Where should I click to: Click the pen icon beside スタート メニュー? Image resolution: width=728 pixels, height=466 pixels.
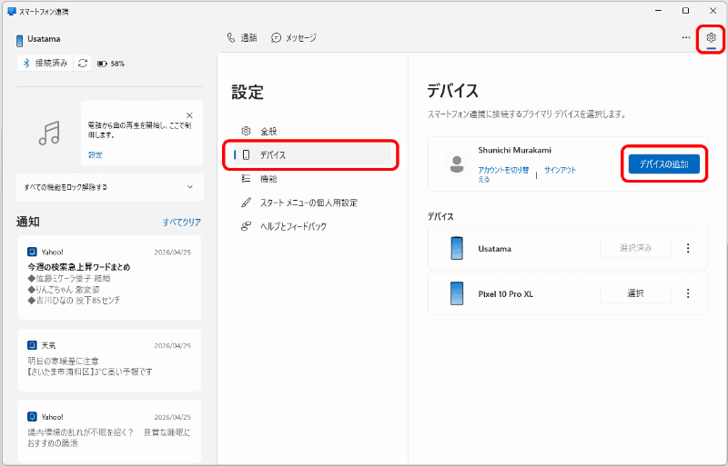click(246, 203)
